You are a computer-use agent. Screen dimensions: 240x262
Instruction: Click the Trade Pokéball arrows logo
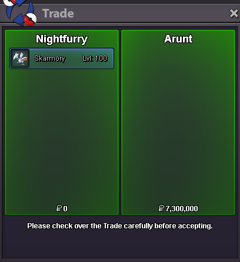20,12
